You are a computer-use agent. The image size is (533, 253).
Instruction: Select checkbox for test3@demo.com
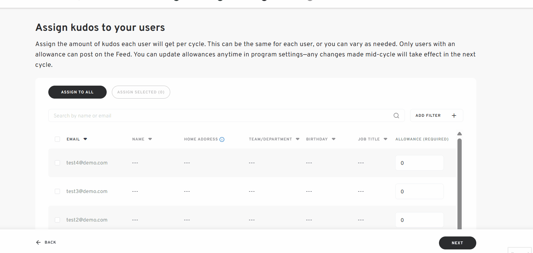pos(57,191)
